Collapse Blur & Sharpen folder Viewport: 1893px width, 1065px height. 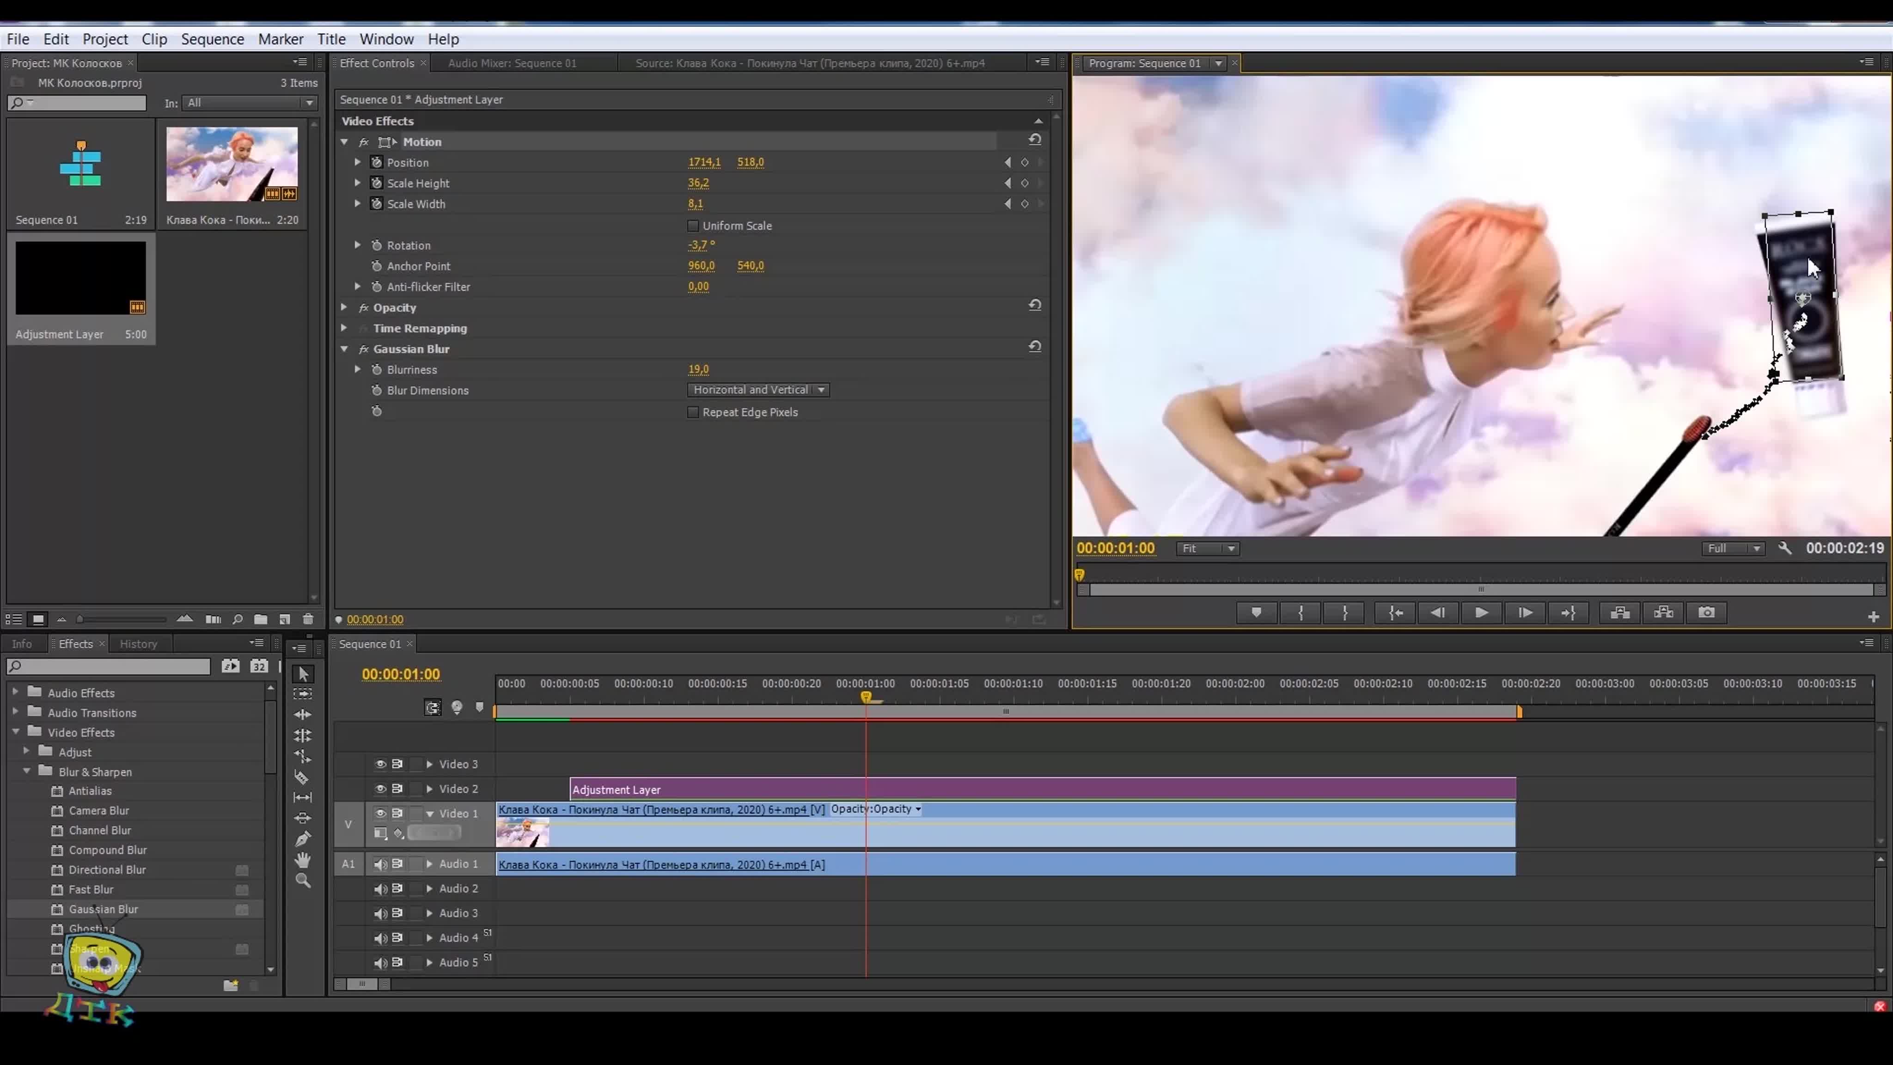pos(26,771)
